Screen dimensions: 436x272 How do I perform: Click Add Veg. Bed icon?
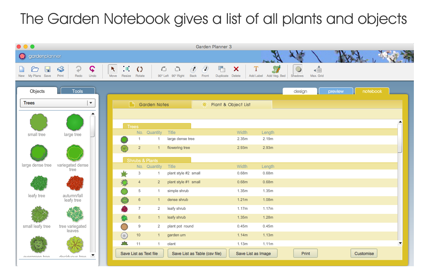276,69
